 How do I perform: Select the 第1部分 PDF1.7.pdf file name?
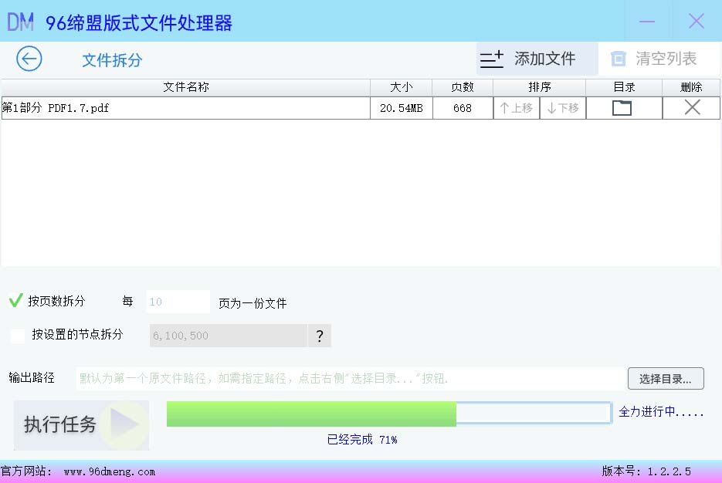tap(56, 108)
